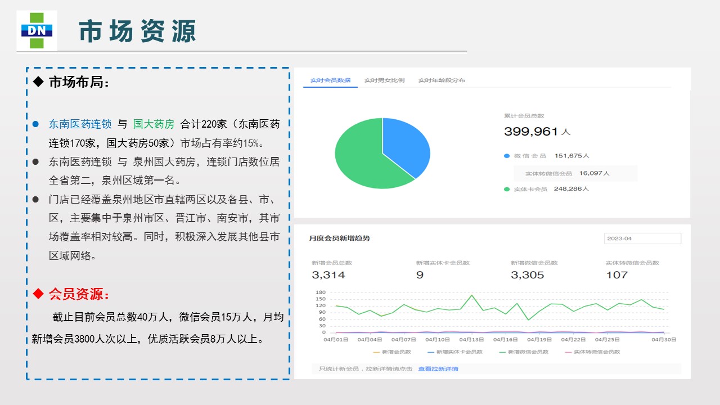Click the 市场资源 slide title
The width and height of the screenshot is (720, 405).
click(x=137, y=31)
